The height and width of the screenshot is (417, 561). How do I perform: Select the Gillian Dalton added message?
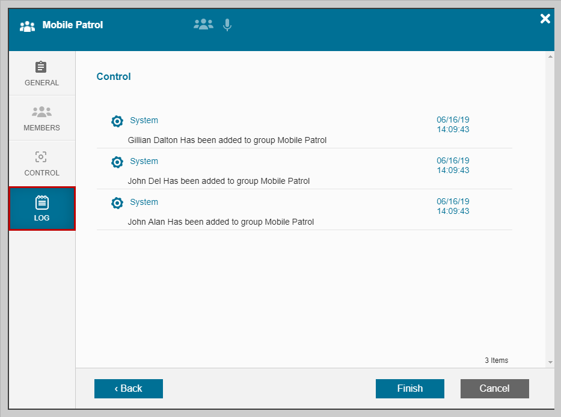tap(227, 140)
